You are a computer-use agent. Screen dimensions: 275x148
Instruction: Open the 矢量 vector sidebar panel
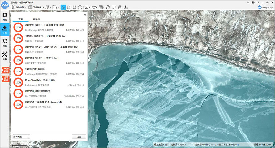pos(5,42)
